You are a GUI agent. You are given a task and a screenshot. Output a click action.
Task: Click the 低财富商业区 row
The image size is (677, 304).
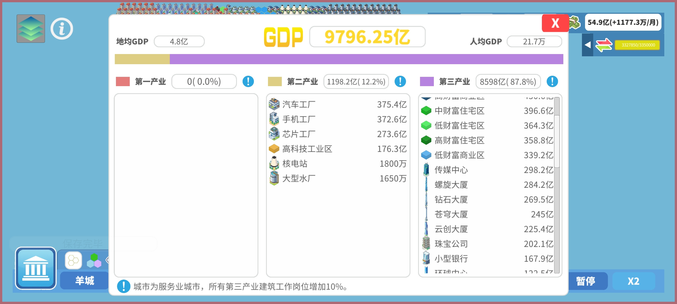point(487,155)
